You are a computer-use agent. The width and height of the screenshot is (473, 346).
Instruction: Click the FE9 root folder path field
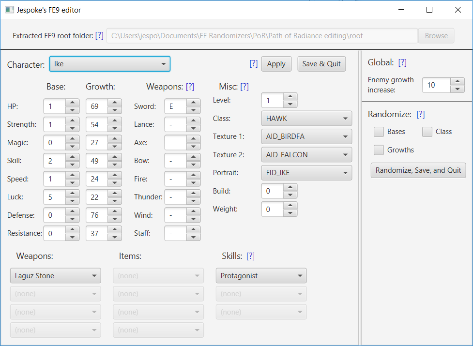point(262,35)
